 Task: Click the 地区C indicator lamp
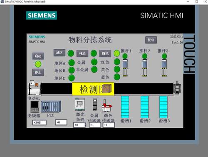(72, 78)
